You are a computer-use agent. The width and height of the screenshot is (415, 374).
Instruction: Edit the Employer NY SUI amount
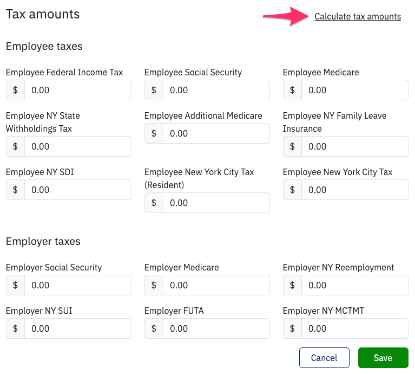click(77, 328)
